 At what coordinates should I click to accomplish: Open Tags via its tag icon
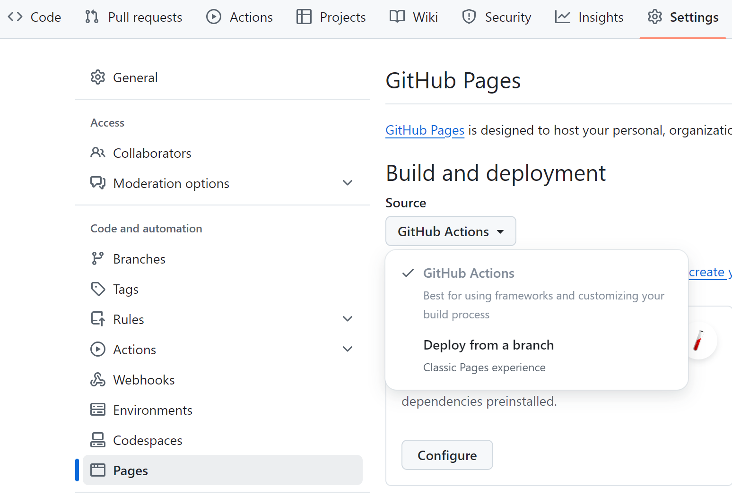coord(98,289)
